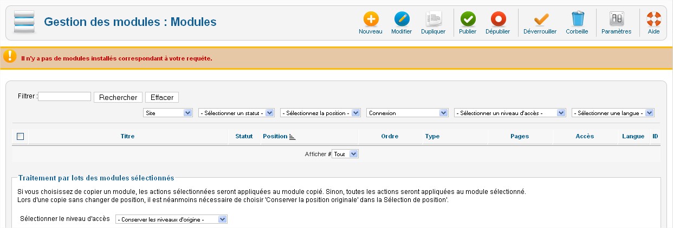Sort modules by the Position column header
This screenshot has width=673, height=228.
(275, 136)
